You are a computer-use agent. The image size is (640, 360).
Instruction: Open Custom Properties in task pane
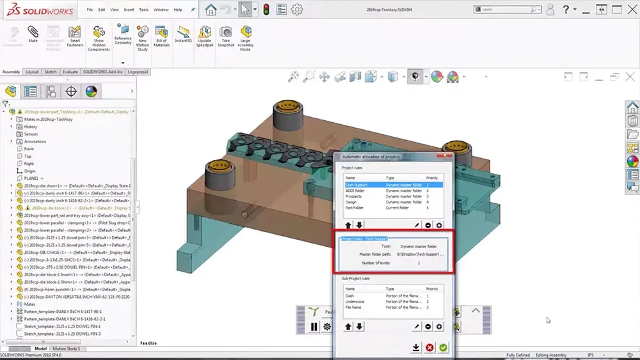tap(633, 175)
